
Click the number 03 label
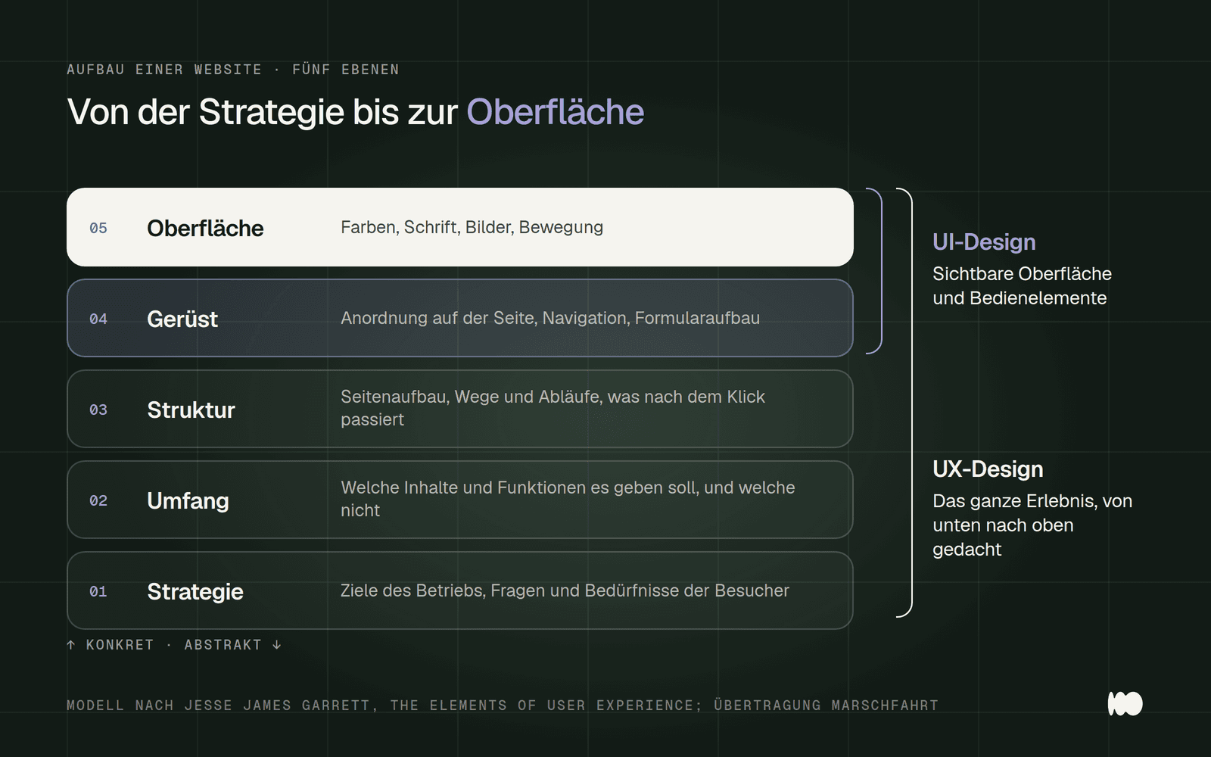98,410
